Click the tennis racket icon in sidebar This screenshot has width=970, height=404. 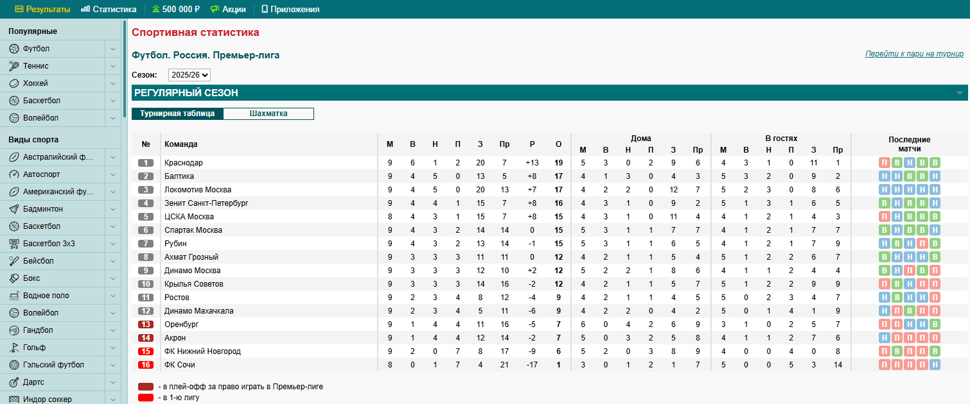coord(14,66)
